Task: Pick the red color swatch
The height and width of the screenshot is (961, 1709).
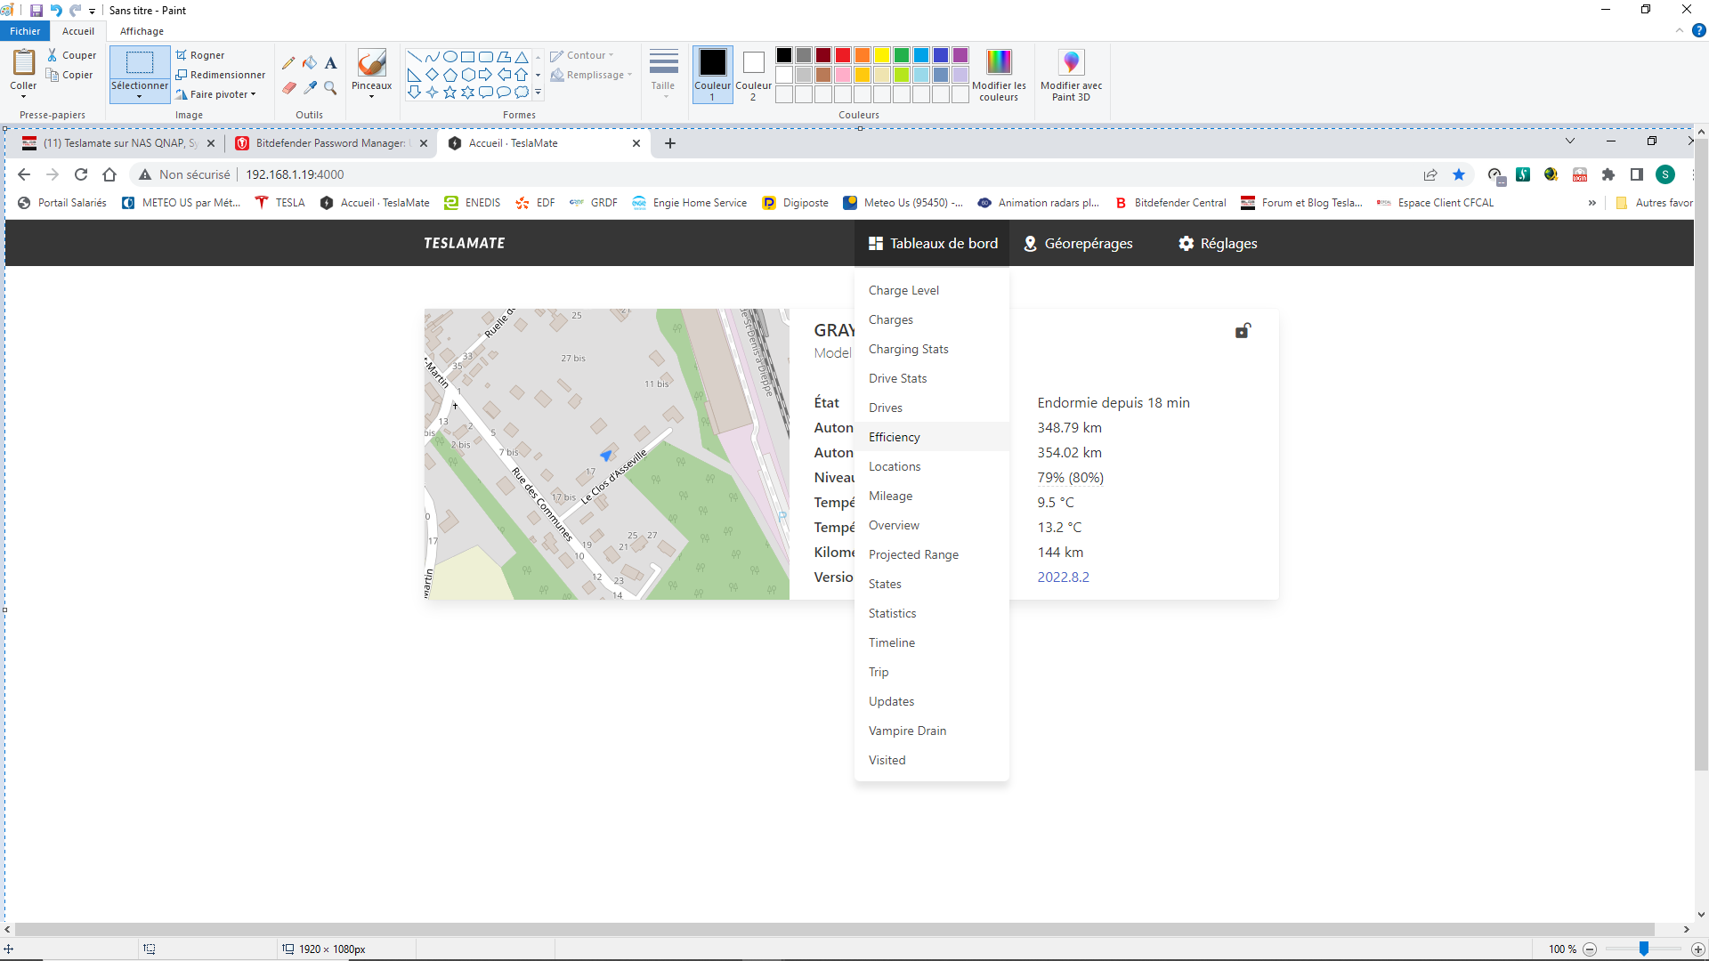Action: (842, 55)
